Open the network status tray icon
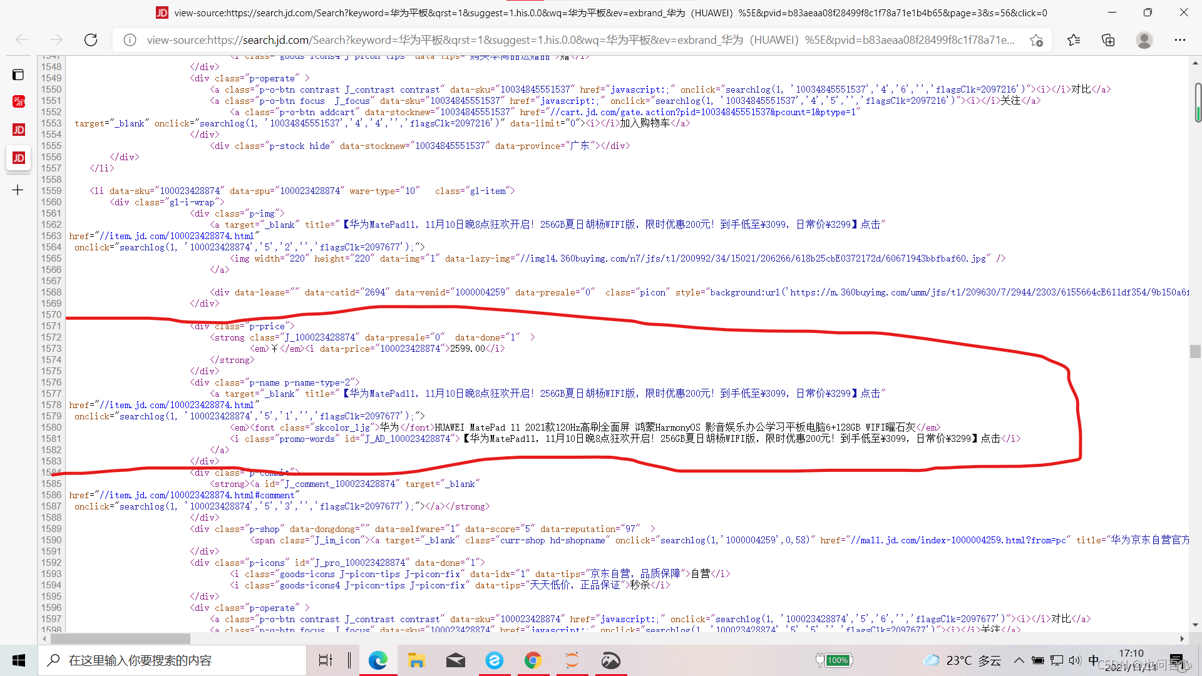Viewport: 1202px width, 676px height. click(1057, 660)
